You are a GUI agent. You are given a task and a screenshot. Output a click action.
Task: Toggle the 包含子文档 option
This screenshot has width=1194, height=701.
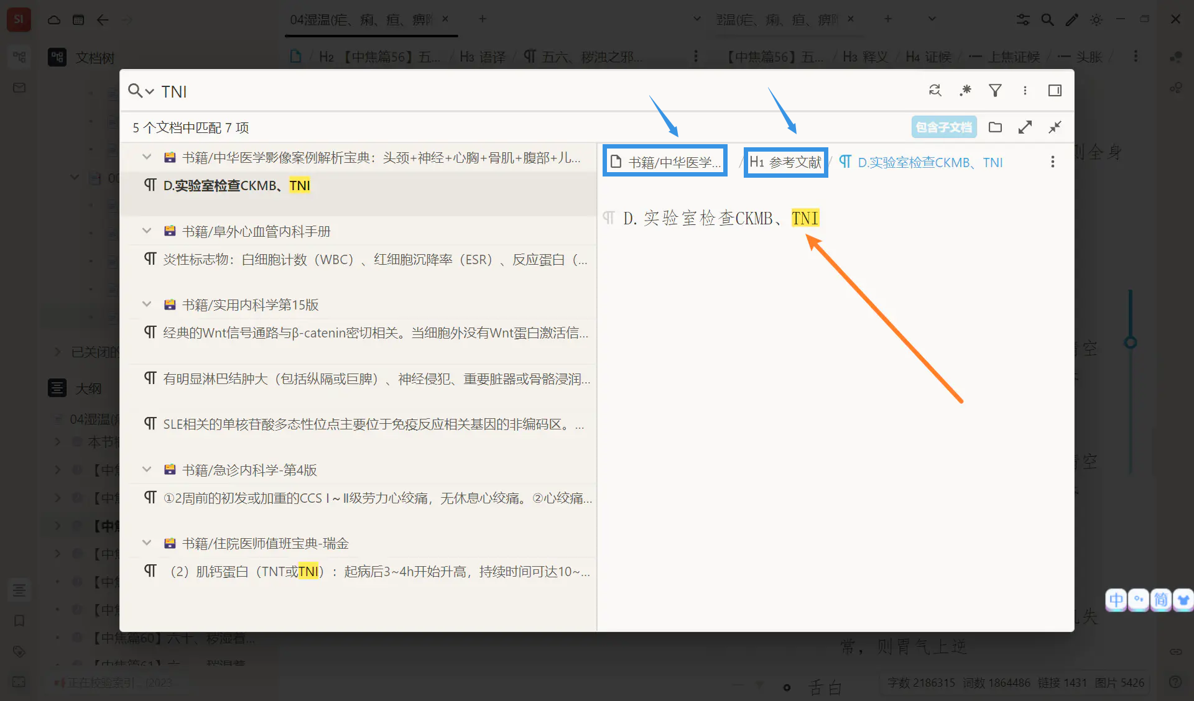point(943,127)
